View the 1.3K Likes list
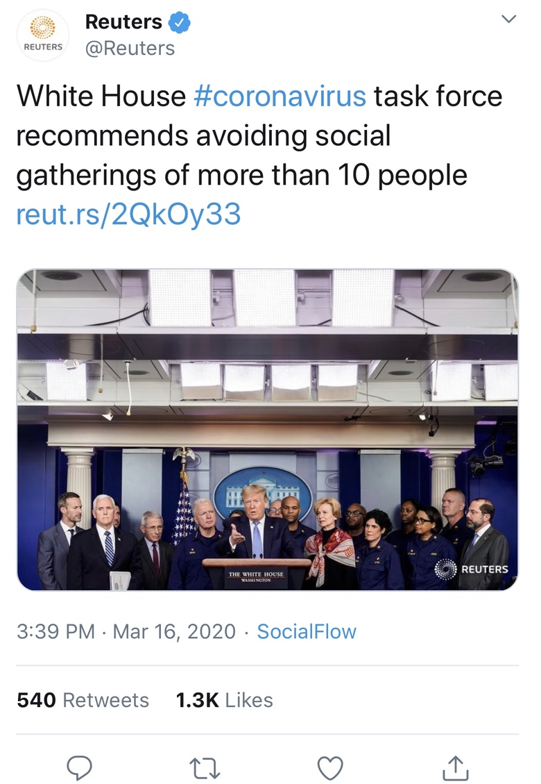Image resolution: width=541 pixels, height=784 pixels. click(x=224, y=700)
